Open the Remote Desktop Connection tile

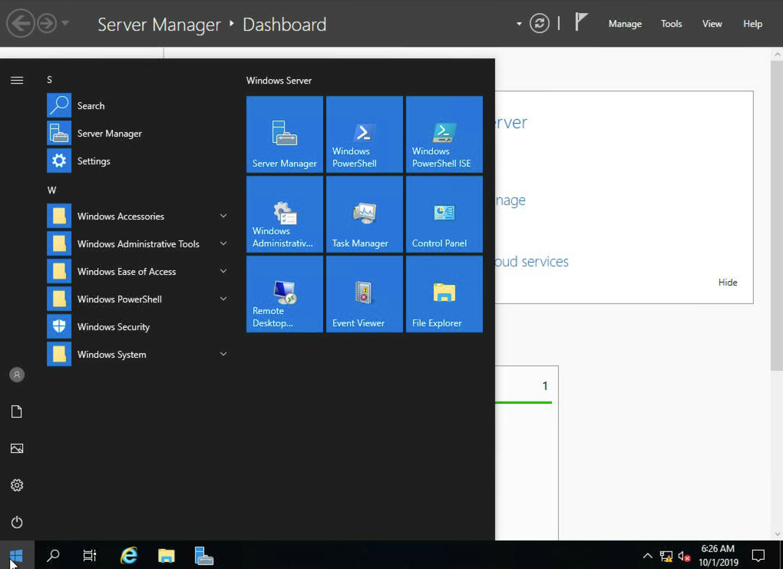click(x=284, y=294)
